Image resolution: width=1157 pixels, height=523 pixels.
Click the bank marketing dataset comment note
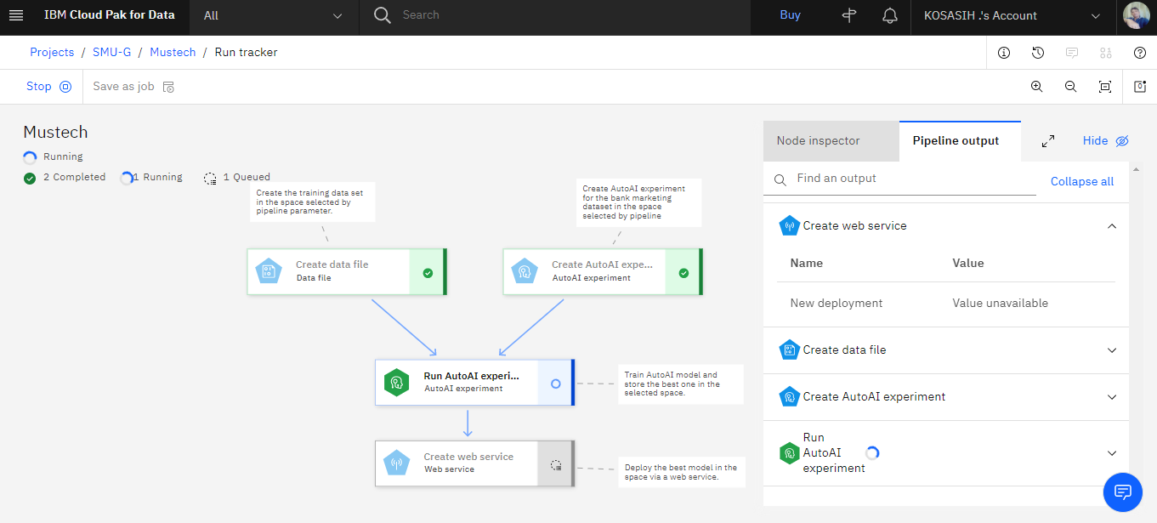coord(638,202)
